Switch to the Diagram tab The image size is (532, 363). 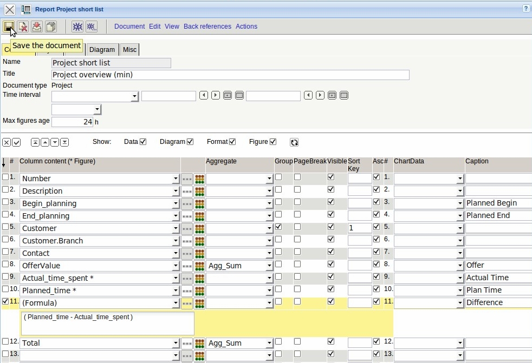(102, 50)
